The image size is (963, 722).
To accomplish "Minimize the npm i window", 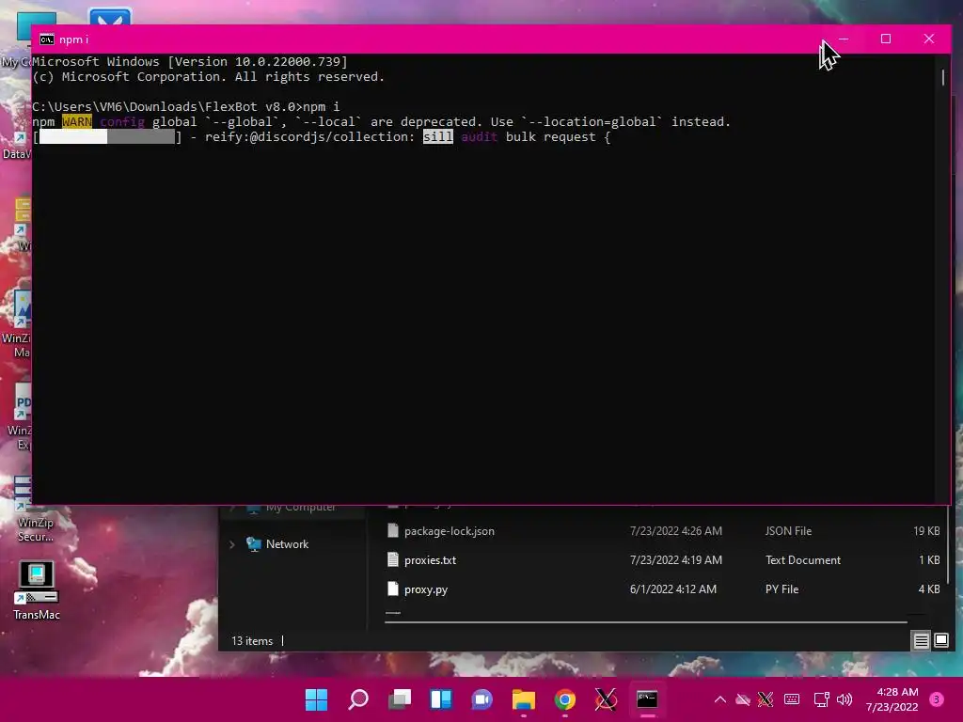I will click(x=844, y=39).
